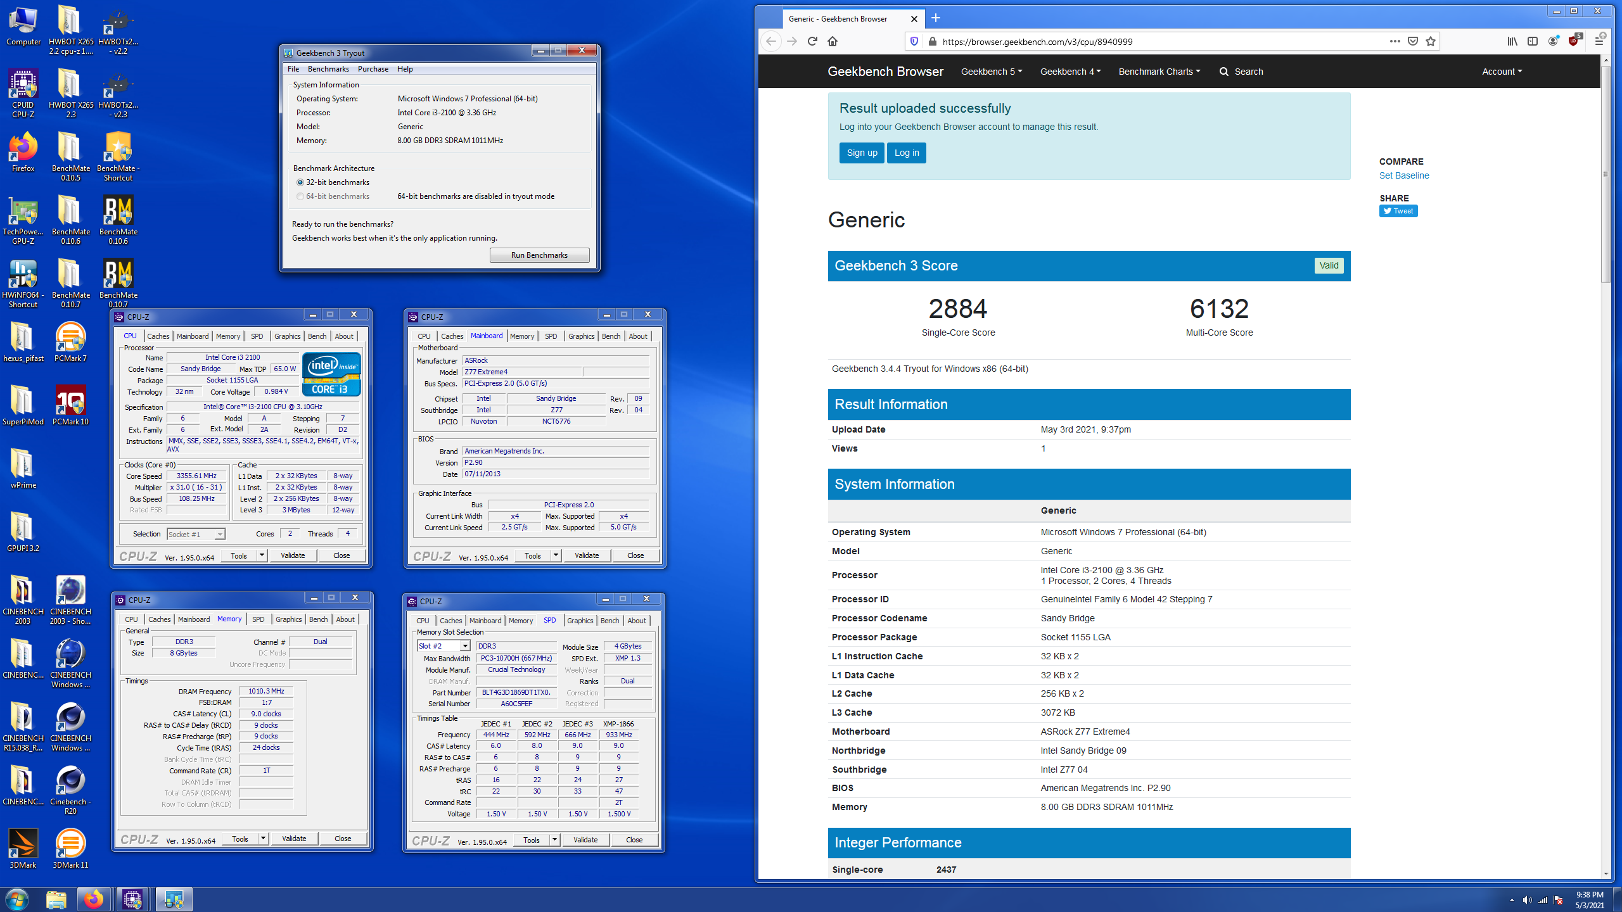Open Tools dropdown arrow in SPD window
1622x912 pixels.
[554, 840]
